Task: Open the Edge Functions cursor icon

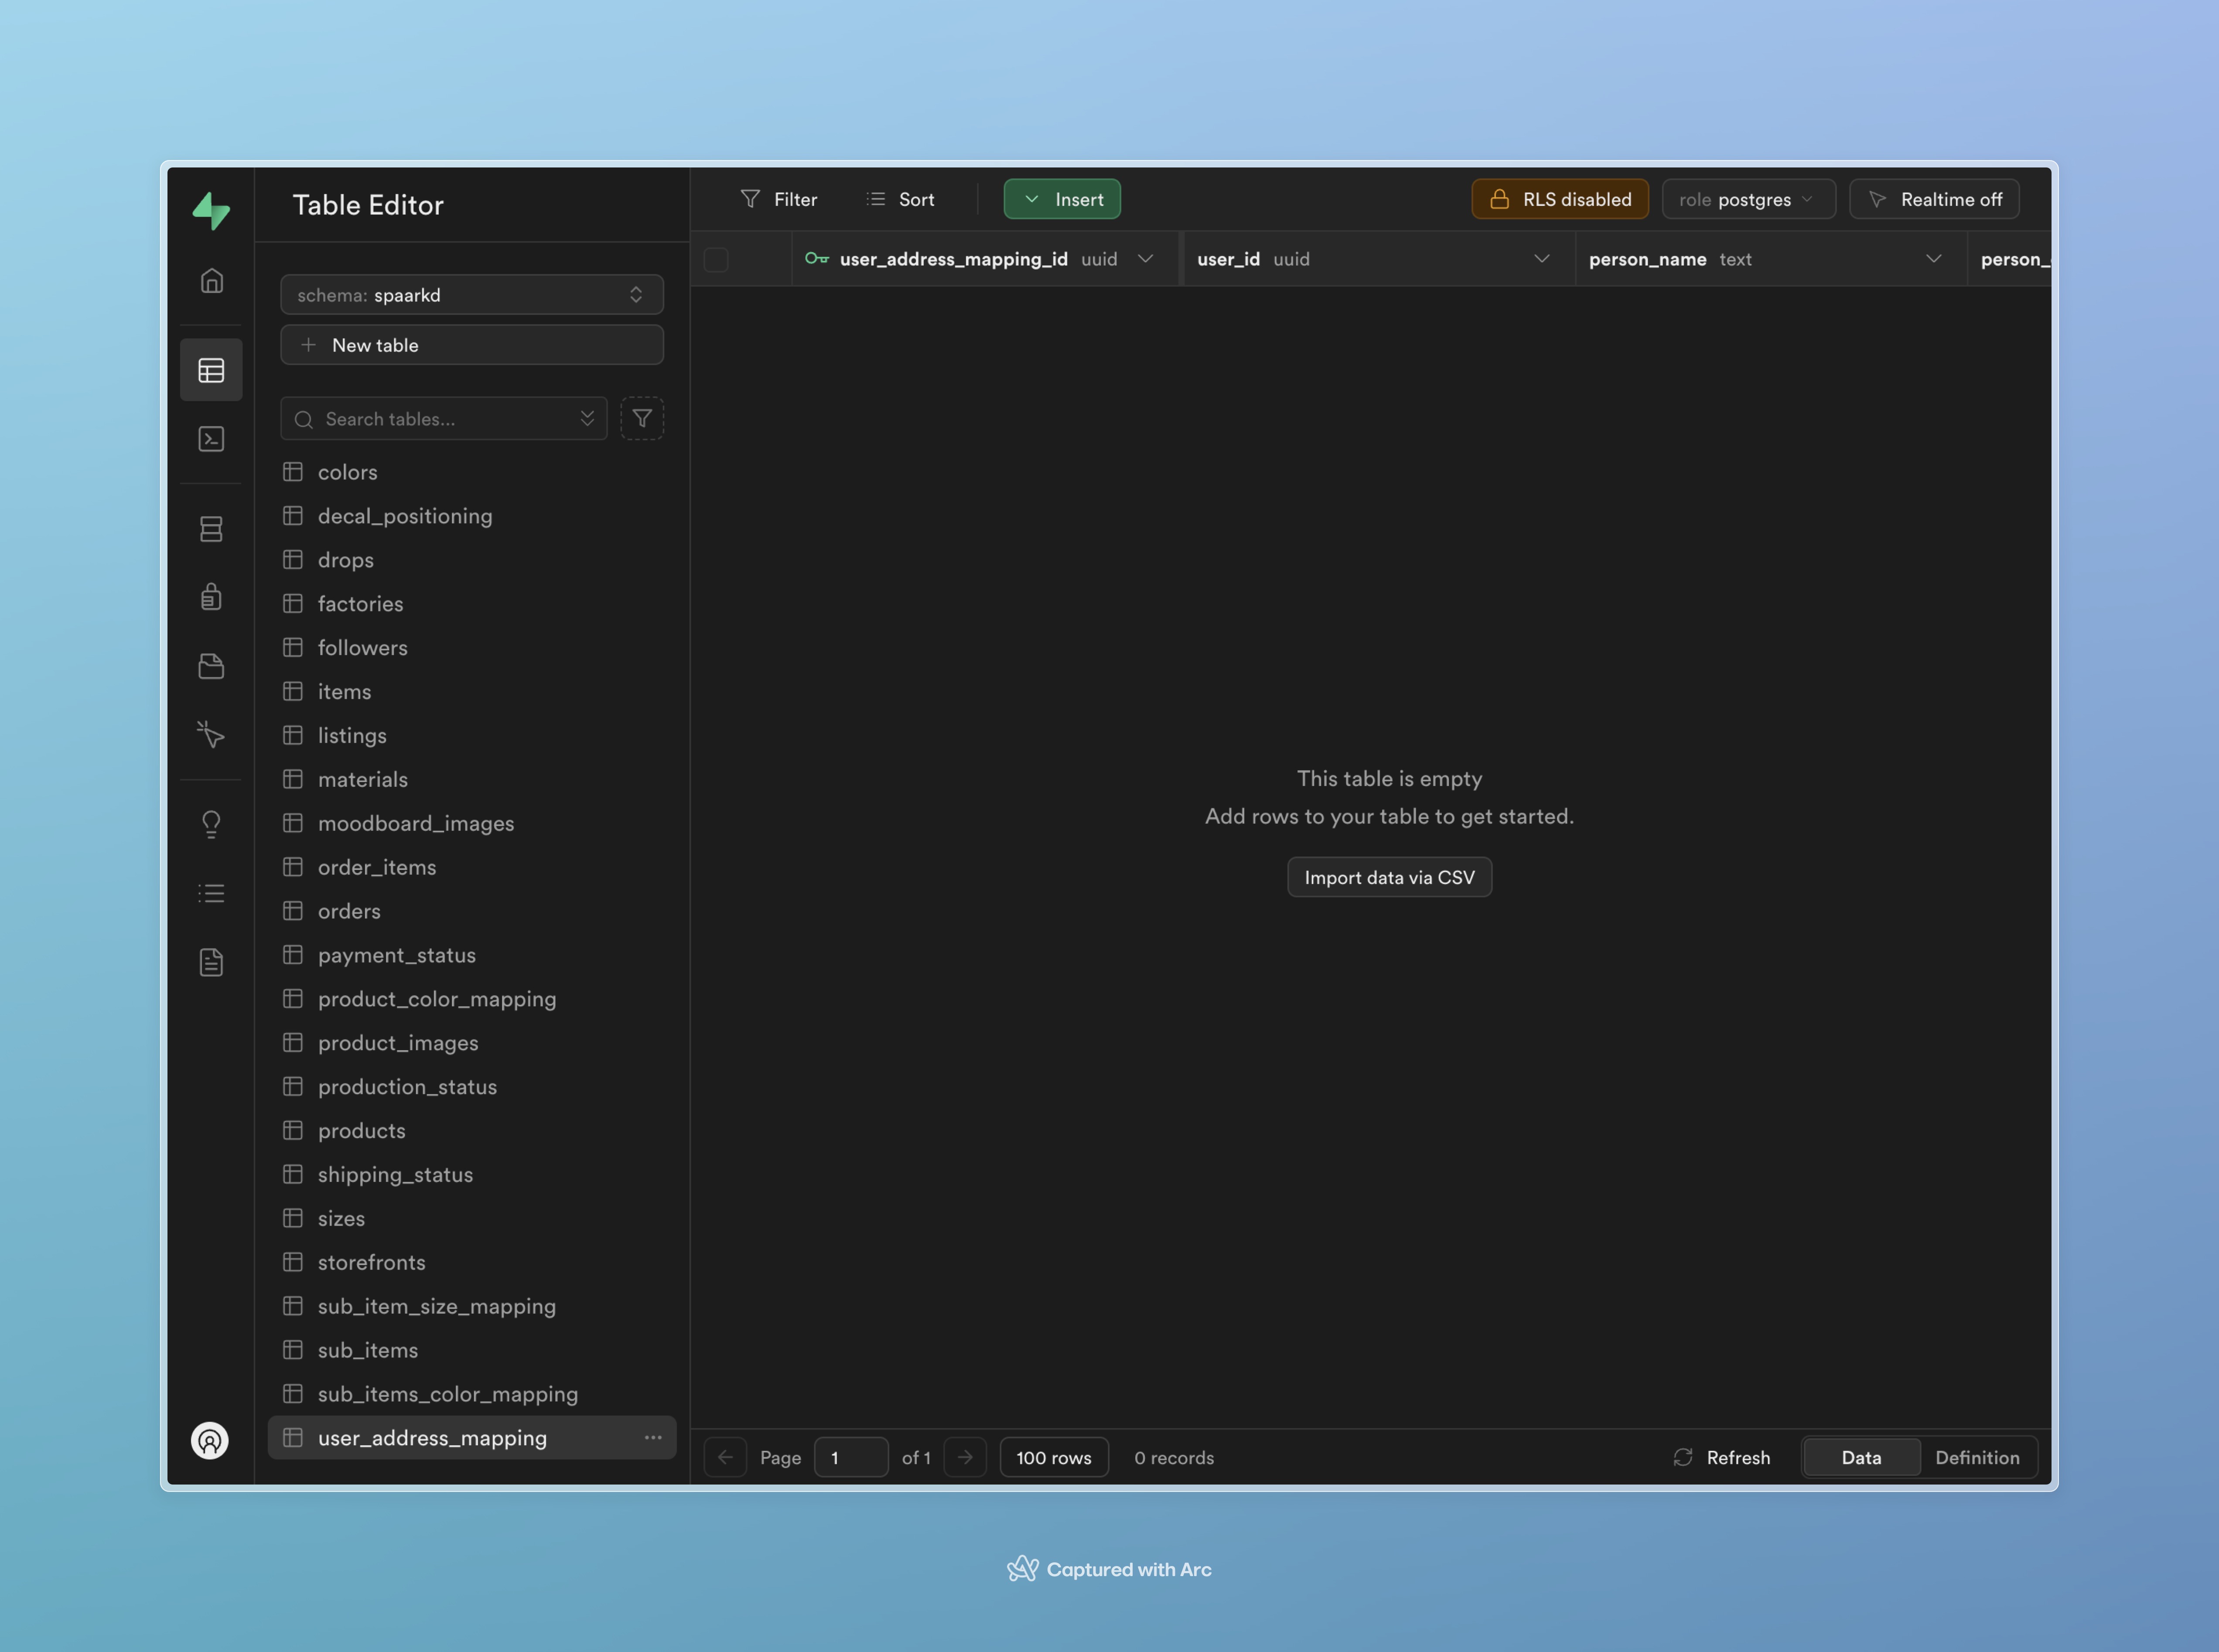Action: pos(211,734)
